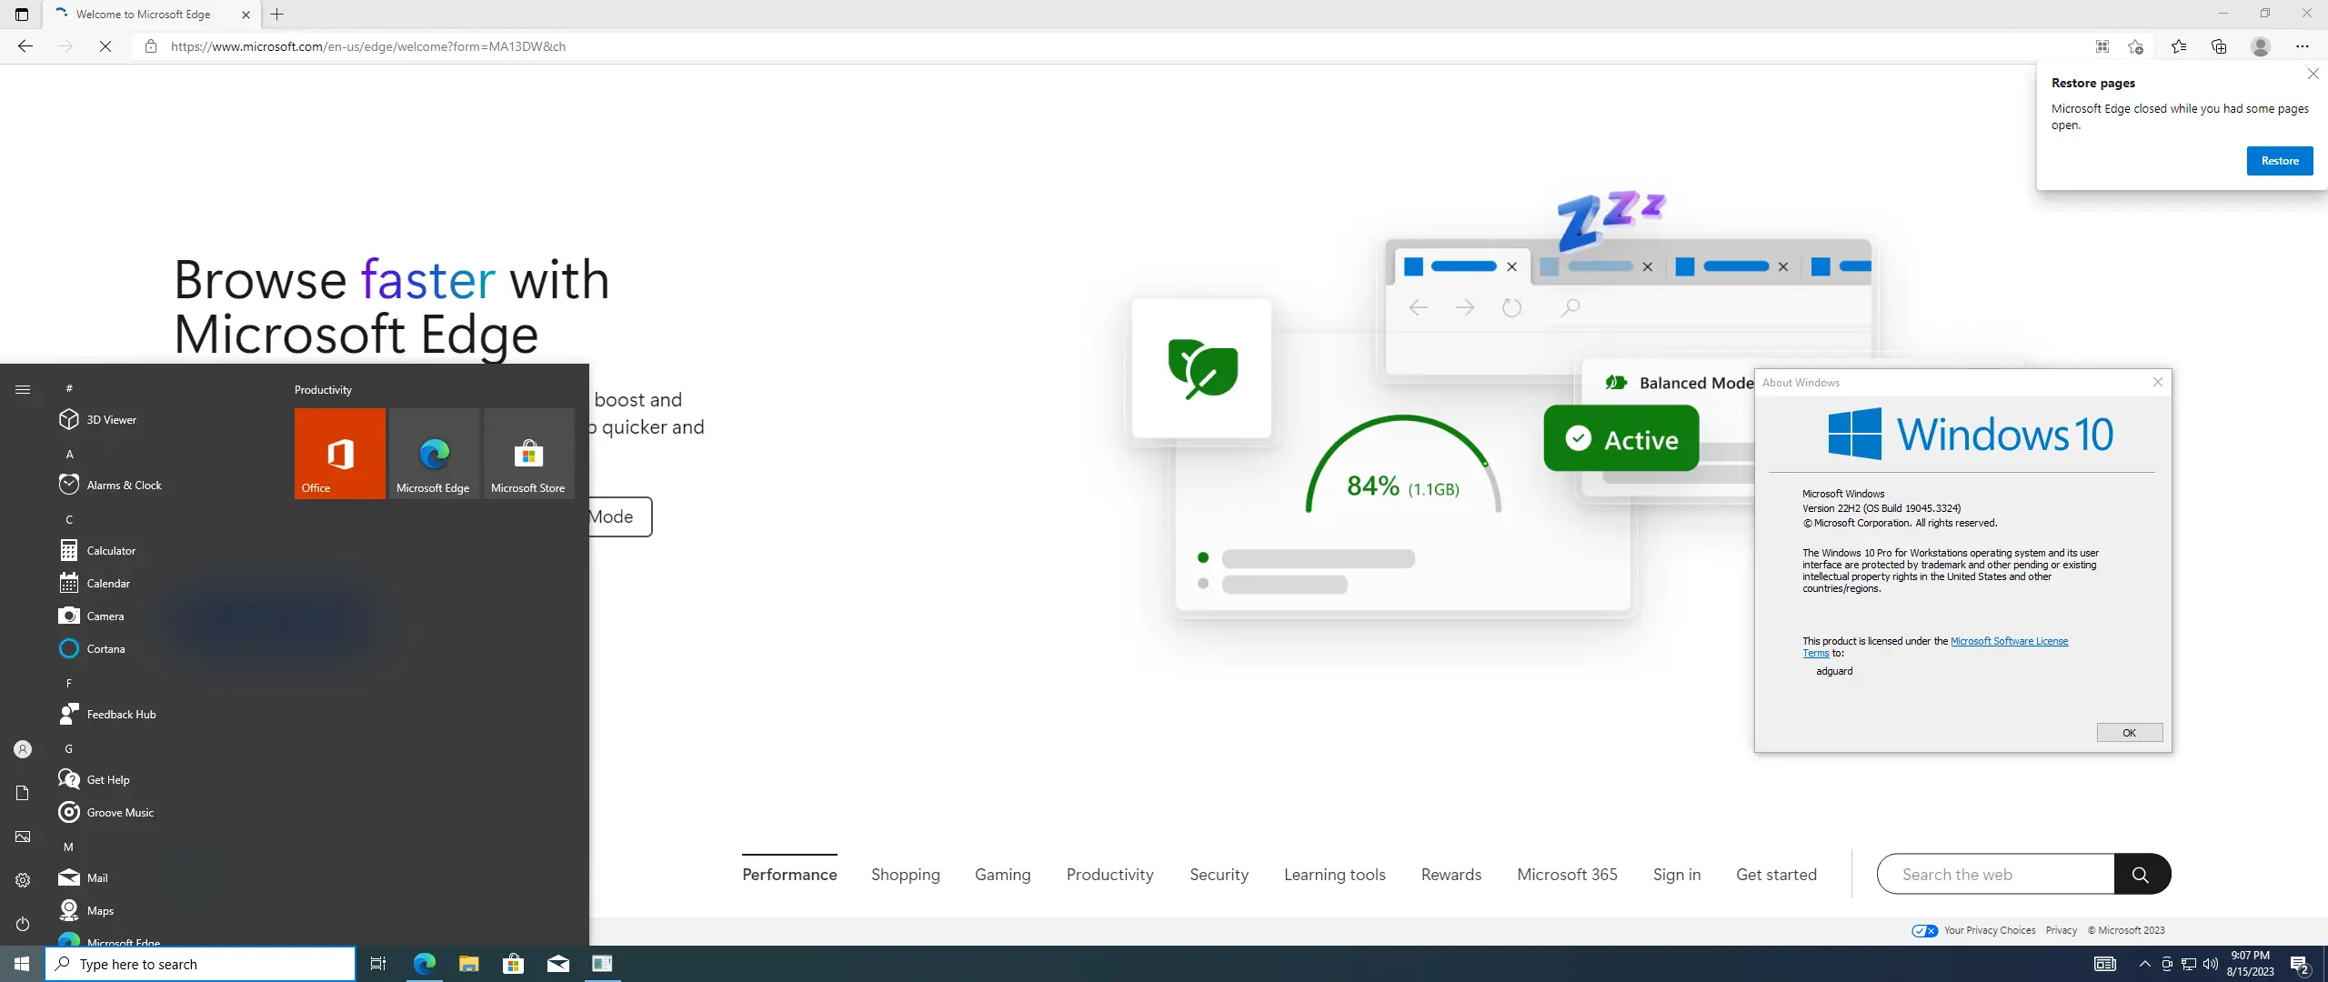This screenshot has height=982, width=2328.
Task: Open the Office tile in Start
Action: [x=340, y=453]
